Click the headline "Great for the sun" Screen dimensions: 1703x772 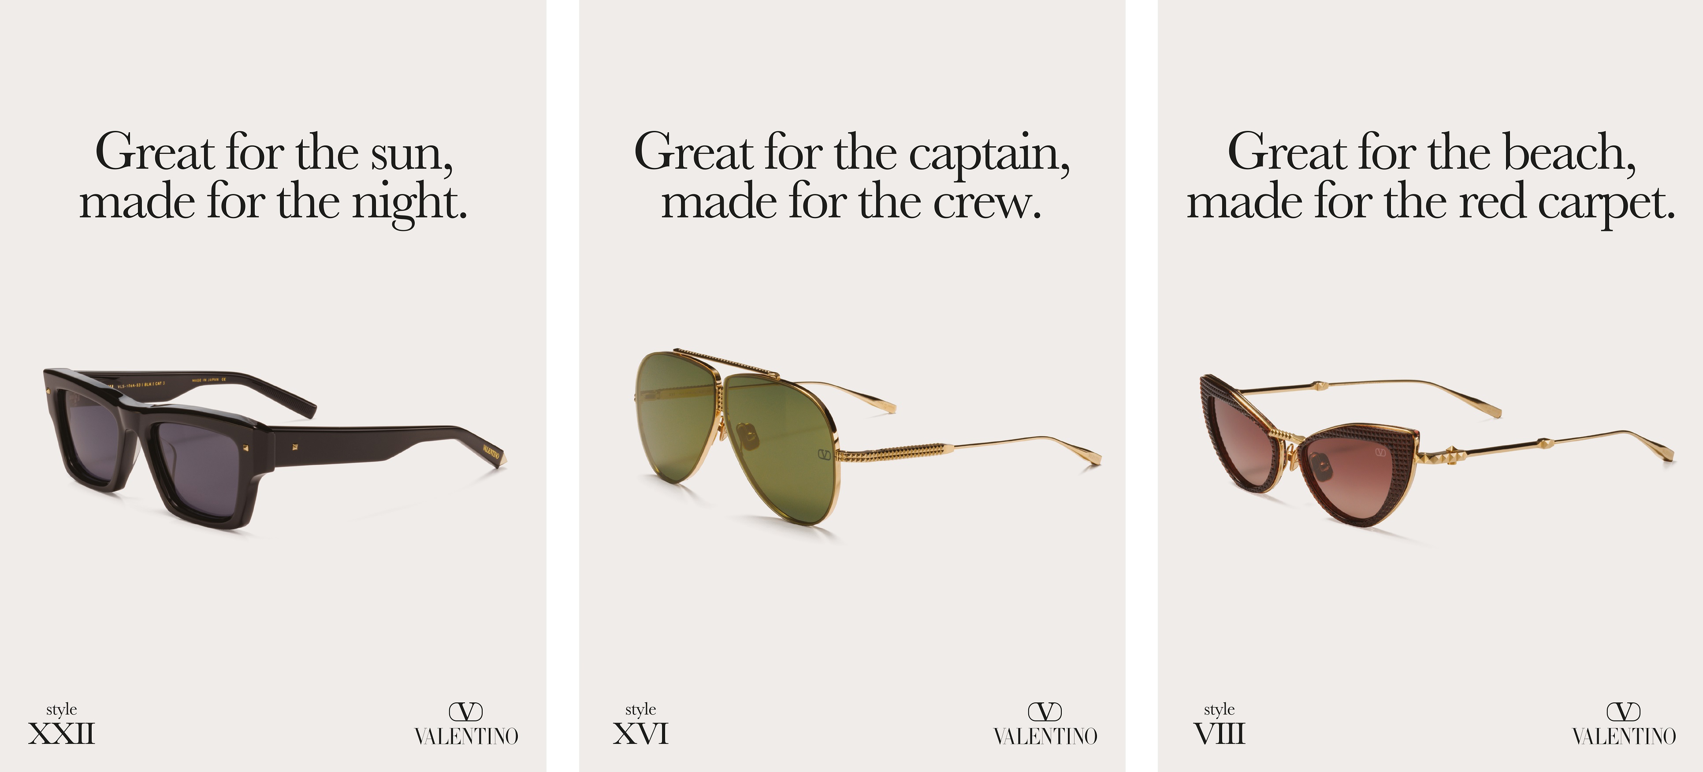pos(274,152)
